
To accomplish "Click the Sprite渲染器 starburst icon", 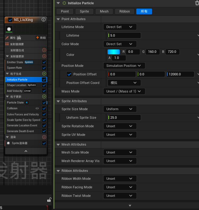I will [x=8, y=143].
